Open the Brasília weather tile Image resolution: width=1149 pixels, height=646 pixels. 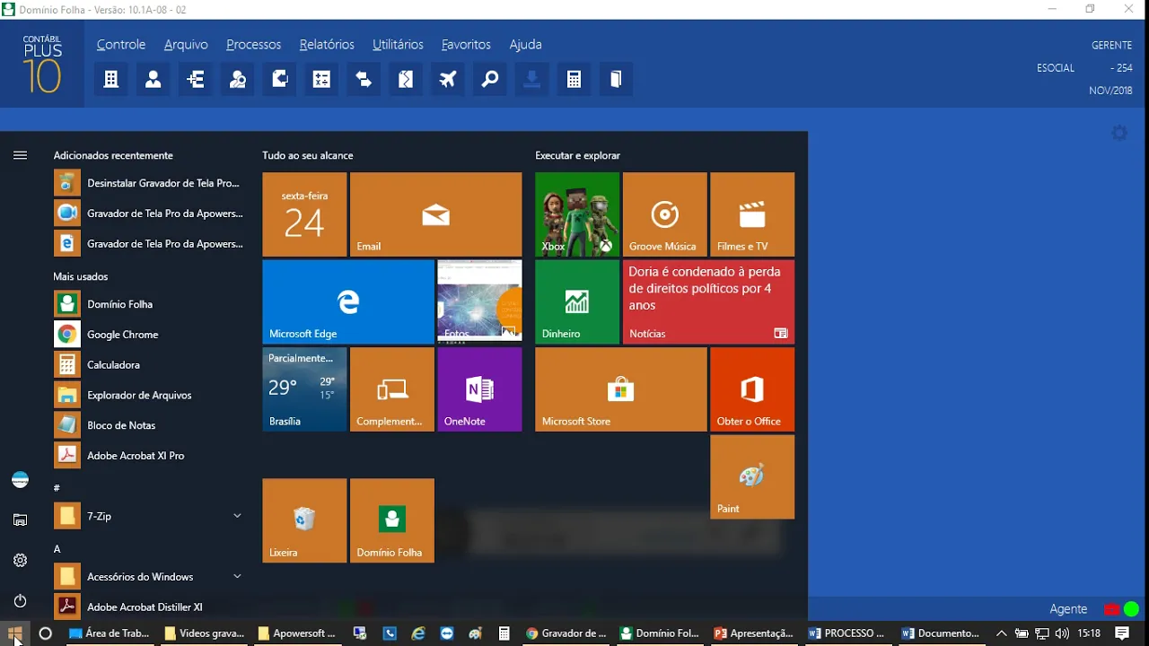304,389
